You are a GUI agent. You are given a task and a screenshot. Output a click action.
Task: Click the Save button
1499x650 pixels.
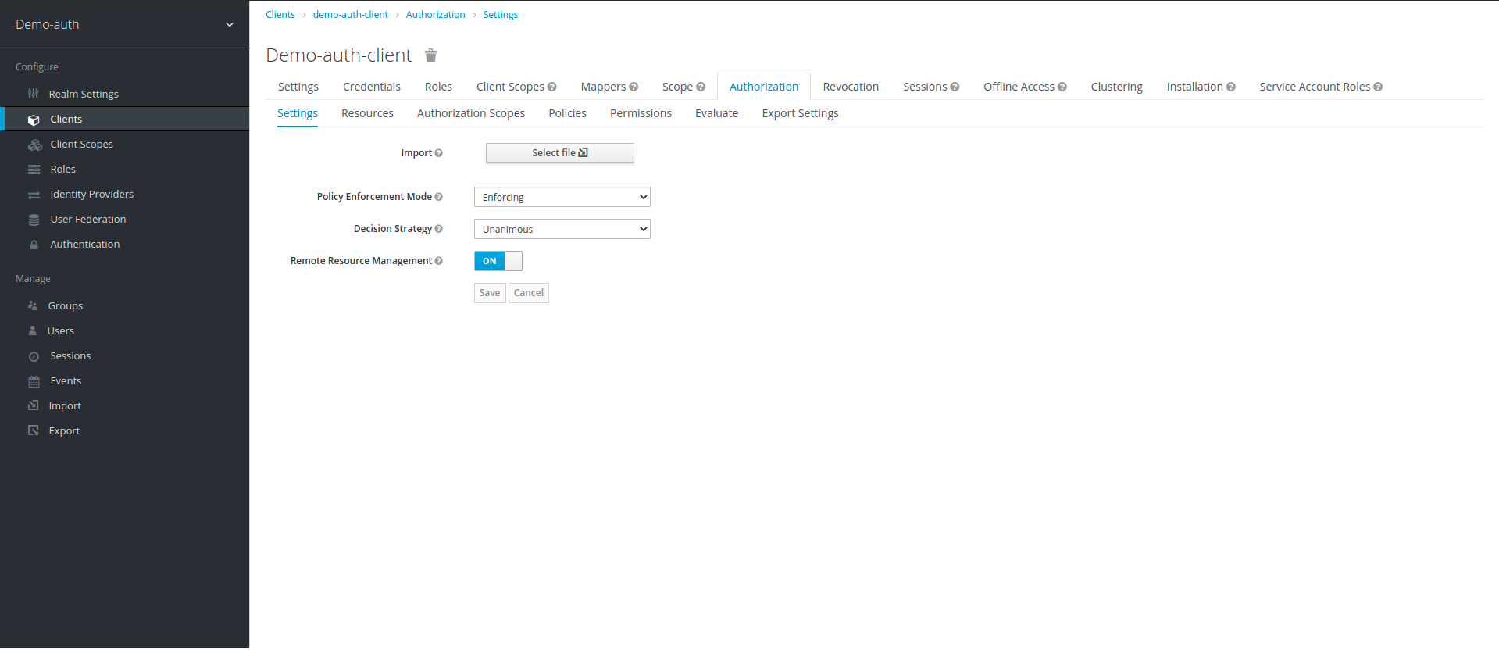coord(490,293)
